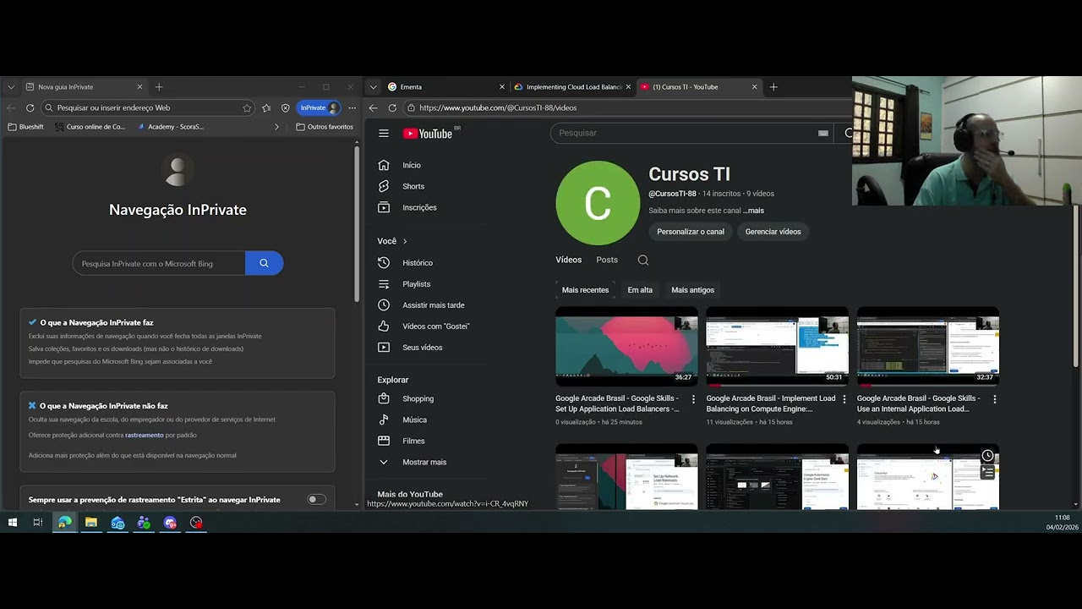Open Inscrições in YouTube sidebar
1082x609 pixels.
[419, 207]
